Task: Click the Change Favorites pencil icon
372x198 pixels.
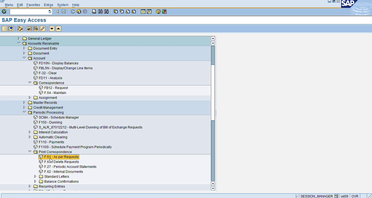Action: [x=42, y=28]
